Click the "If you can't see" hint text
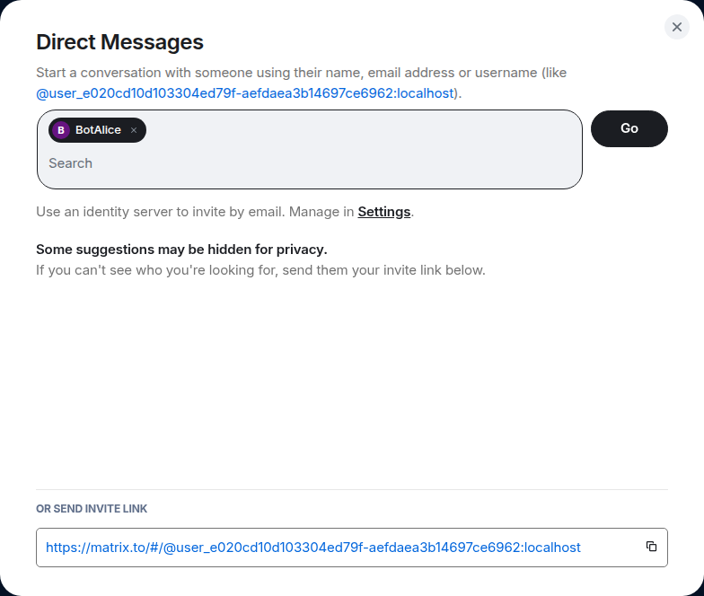 (260, 269)
